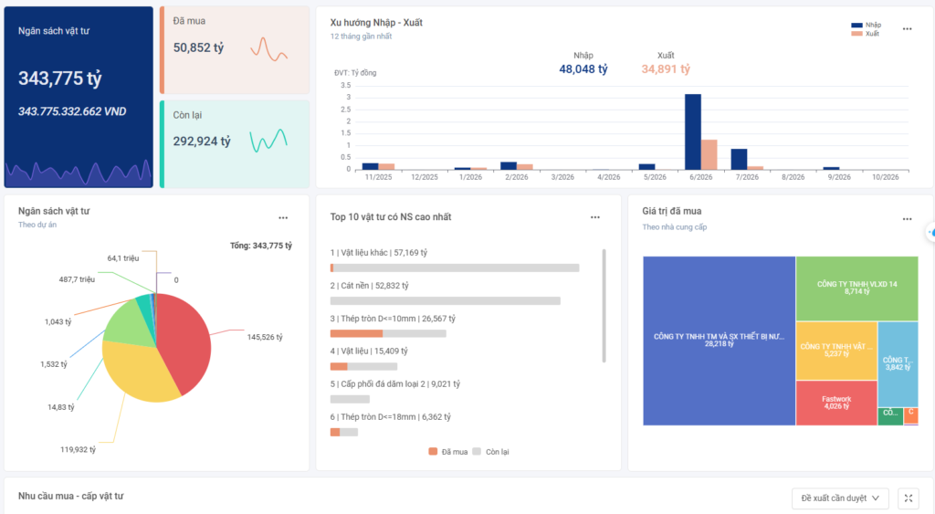This screenshot has height=514, width=935.
Task: Click the pie label 64,1 triệu
Action: (123, 258)
